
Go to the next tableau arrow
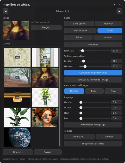pyautogui.click(x=120, y=11)
